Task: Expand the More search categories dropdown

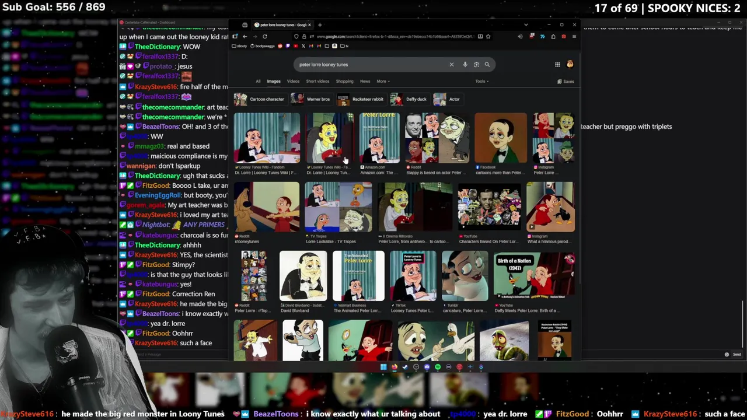Action: (x=383, y=82)
